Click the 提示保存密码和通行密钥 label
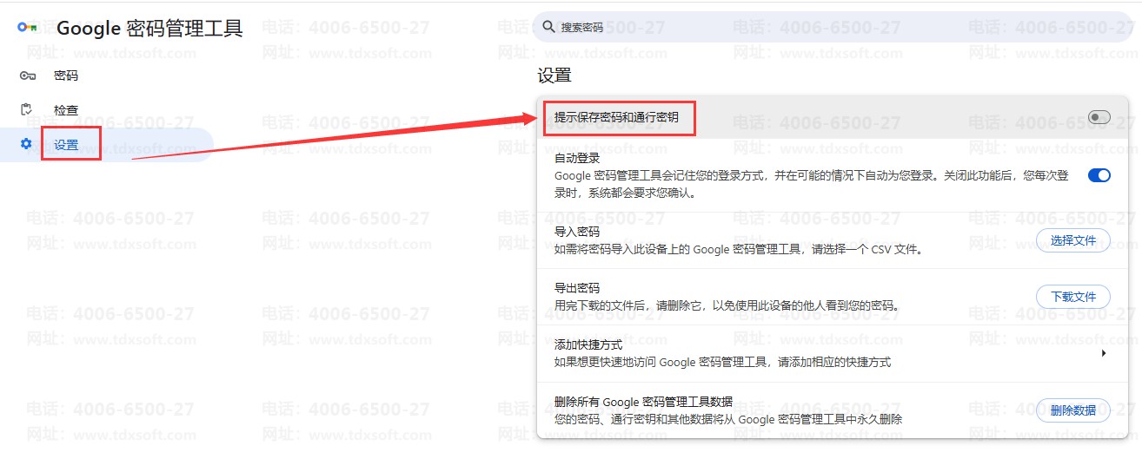1142x459 pixels. click(x=616, y=116)
